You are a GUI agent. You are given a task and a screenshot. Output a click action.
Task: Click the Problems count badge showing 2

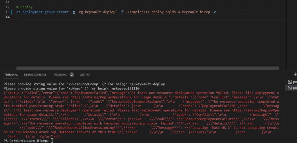click(72, 75)
